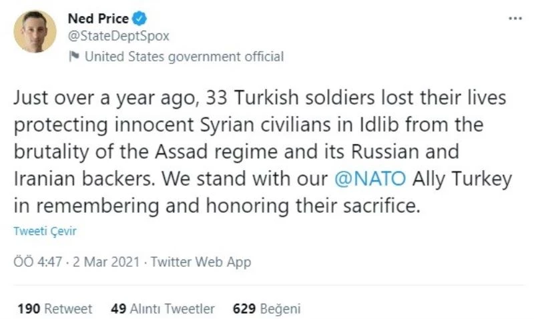This screenshot has width=534, height=319.
Task: View the 629 Beğeni likes list
Action: 267,309
